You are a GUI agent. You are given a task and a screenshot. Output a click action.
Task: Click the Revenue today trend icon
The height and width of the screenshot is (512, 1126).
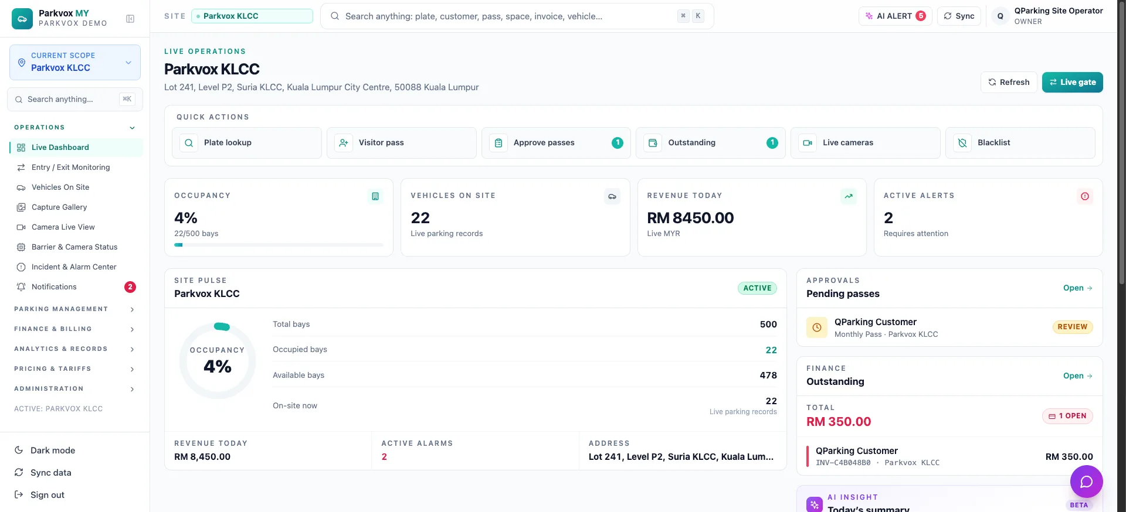(849, 197)
